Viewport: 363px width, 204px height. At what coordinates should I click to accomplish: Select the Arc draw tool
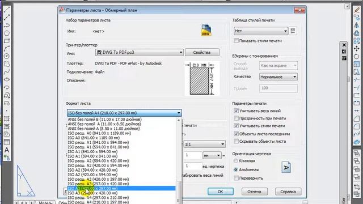[6, 48]
